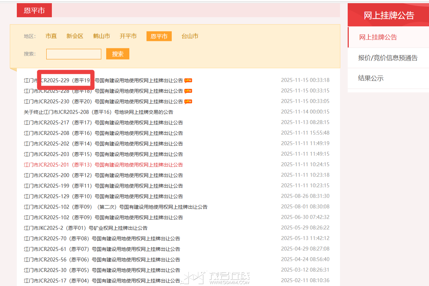Image resolution: width=429 pixels, height=286 pixels.
Task: Open the JCR2025-102 (恩平09) second-round announcement
Action: 116,206
